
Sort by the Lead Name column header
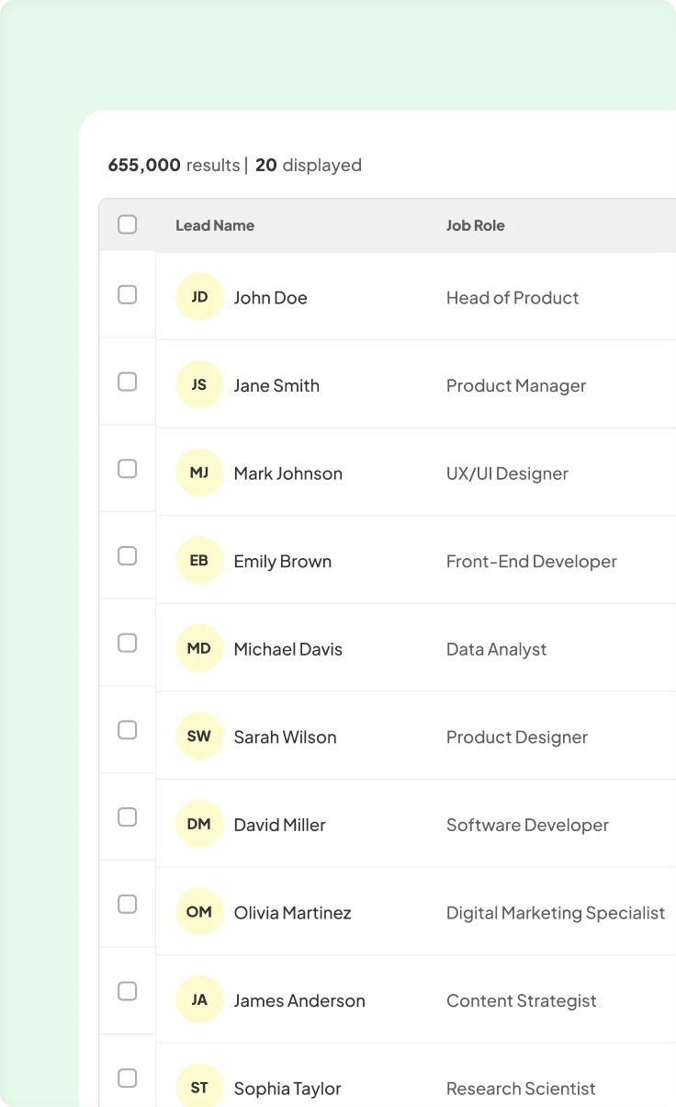tap(215, 225)
